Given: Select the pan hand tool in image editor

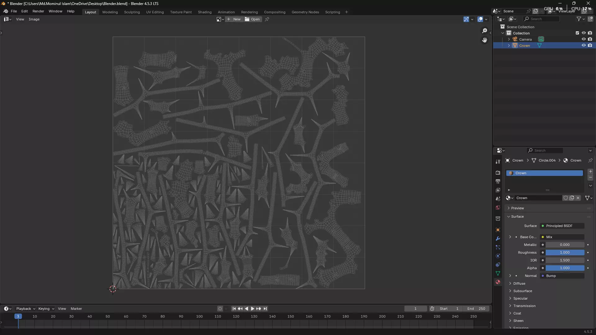Looking at the screenshot, I should [x=485, y=40].
